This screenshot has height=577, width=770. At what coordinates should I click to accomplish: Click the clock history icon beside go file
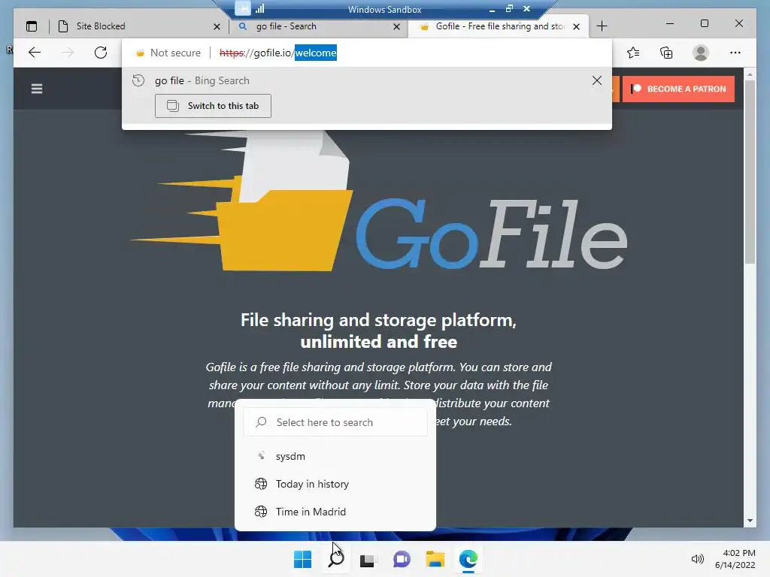pyautogui.click(x=138, y=80)
